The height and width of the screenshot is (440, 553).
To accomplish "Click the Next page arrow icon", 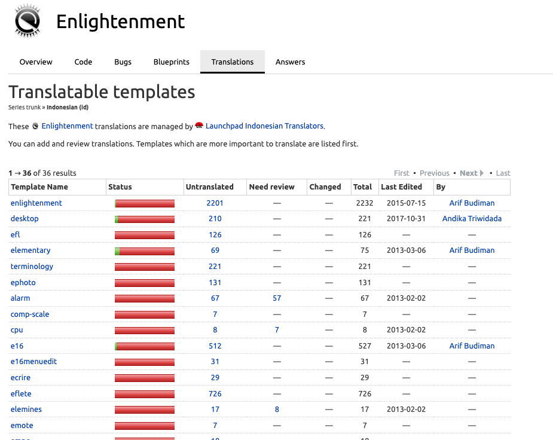I will pyautogui.click(x=482, y=173).
